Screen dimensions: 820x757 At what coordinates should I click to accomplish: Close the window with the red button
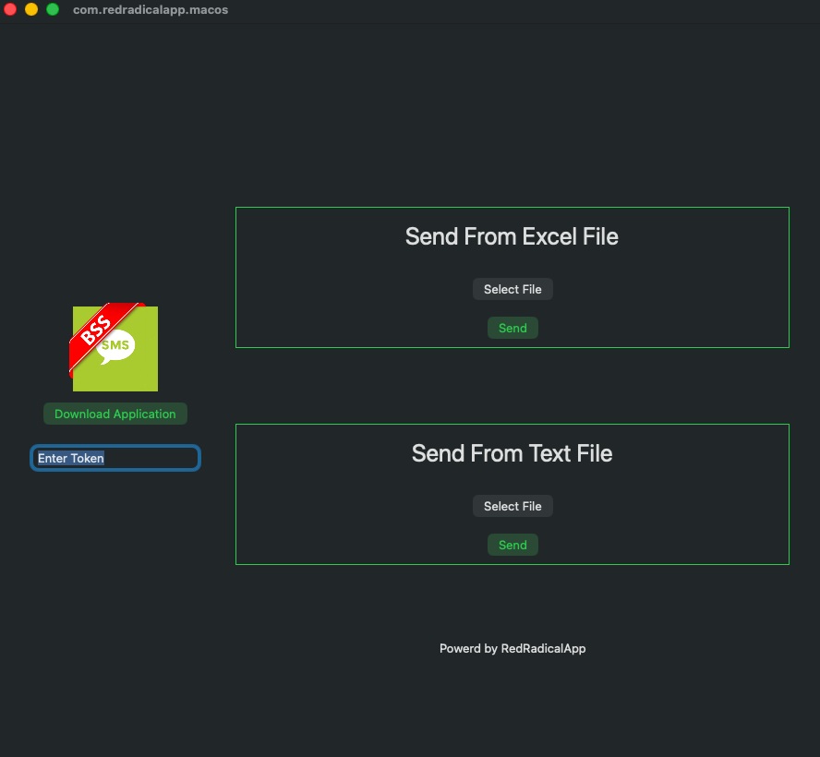pyautogui.click(x=10, y=9)
